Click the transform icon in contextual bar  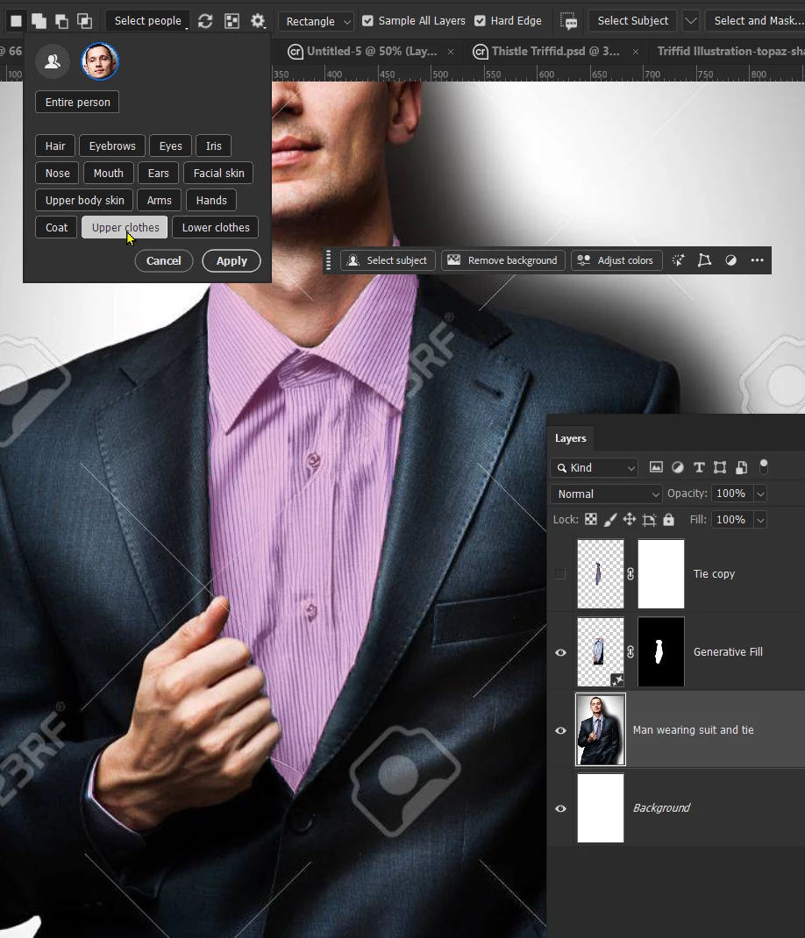coord(704,260)
